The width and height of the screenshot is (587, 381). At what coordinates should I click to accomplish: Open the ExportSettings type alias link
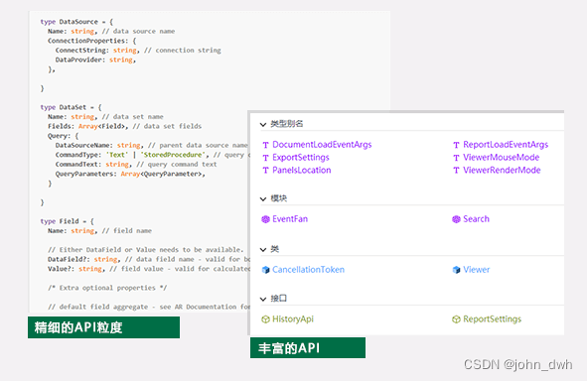[x=301, y=158]
